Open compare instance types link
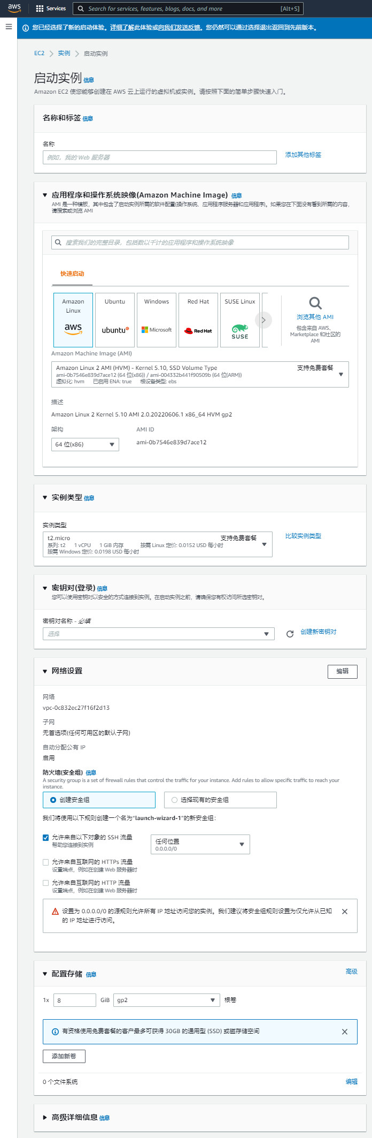 [x=303, y=536]
